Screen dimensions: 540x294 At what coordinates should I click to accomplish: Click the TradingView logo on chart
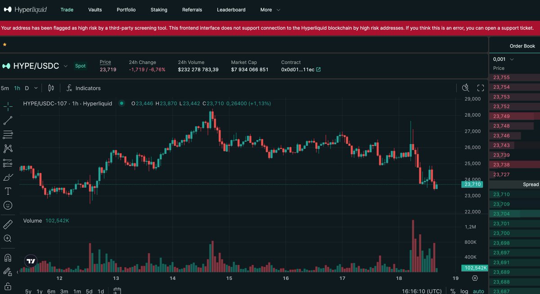31,261
